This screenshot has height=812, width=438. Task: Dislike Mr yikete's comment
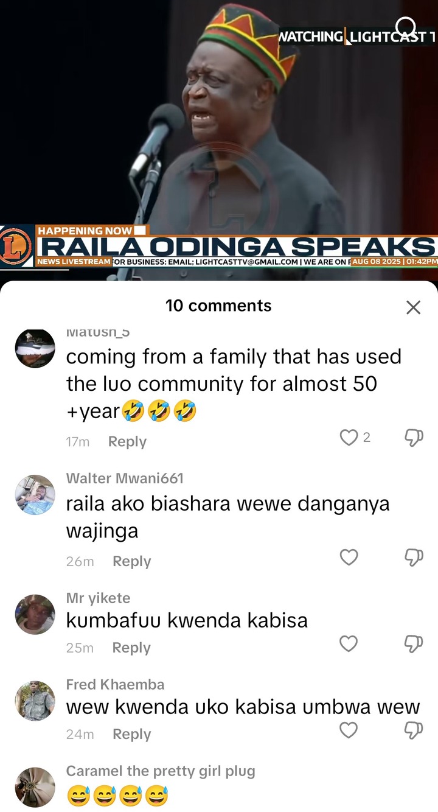[414, 643]
